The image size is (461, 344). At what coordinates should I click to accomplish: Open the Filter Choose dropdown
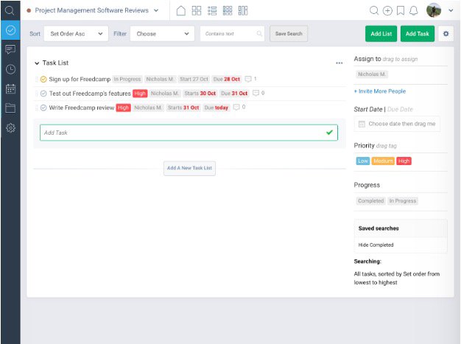click(162, 34)
